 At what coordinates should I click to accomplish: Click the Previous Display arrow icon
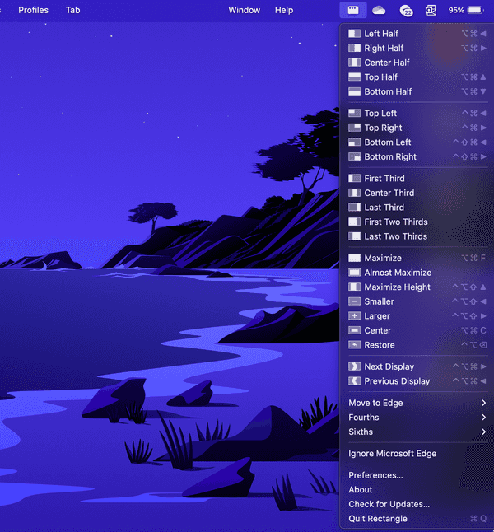[355, 381]
